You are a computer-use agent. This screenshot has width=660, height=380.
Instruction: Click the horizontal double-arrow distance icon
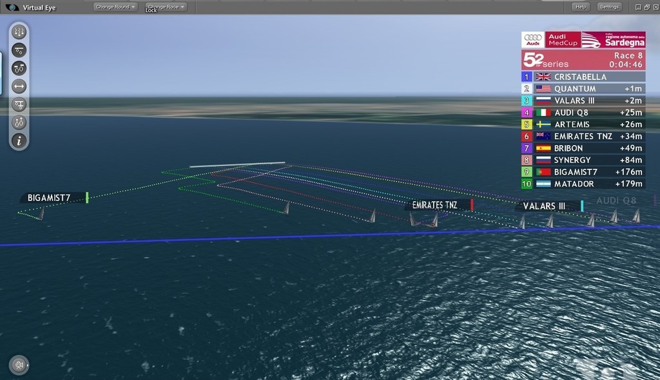click(x=19, y=86)
